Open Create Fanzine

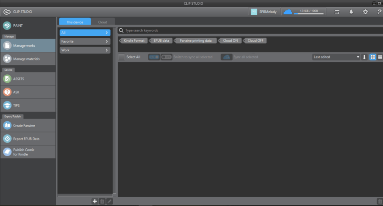[x=28, y=125]
